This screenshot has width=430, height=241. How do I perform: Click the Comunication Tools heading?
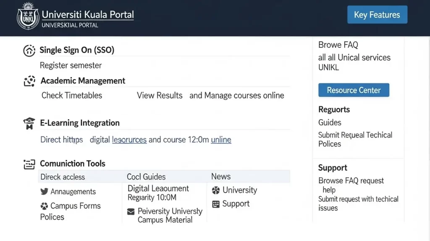73,164
